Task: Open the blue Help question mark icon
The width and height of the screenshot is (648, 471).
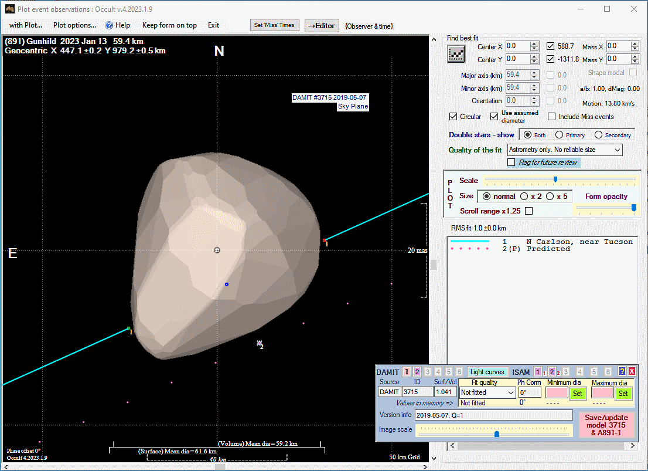Action: coord(108,25)
